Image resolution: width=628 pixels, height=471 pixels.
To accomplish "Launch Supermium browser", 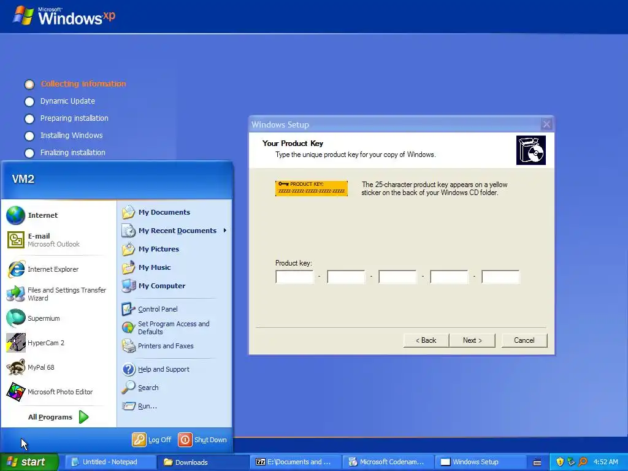I will (x=58, y=318).
